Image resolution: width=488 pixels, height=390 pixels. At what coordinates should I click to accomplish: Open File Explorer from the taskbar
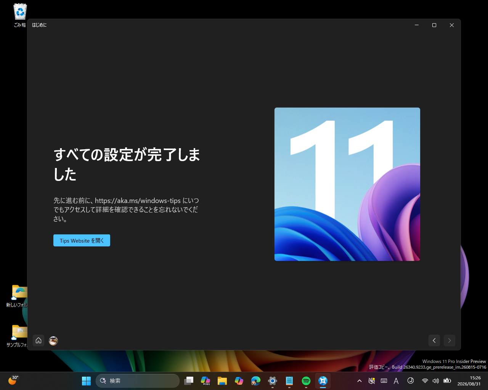pyautogui.click(x=222, y=381)
